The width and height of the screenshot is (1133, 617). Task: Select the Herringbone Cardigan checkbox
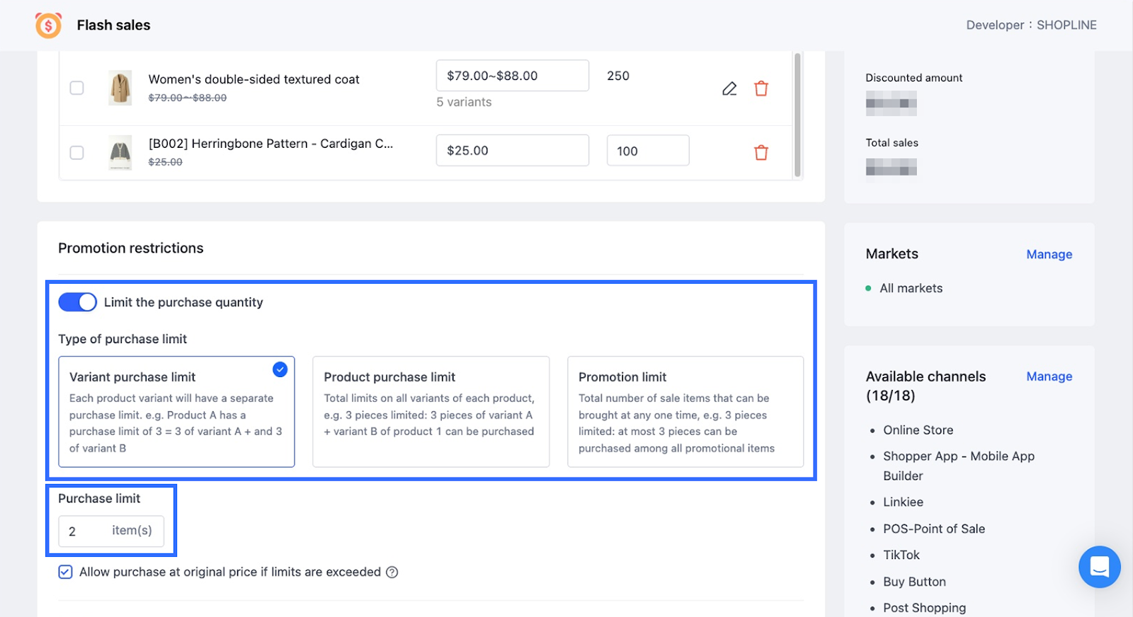76,152
